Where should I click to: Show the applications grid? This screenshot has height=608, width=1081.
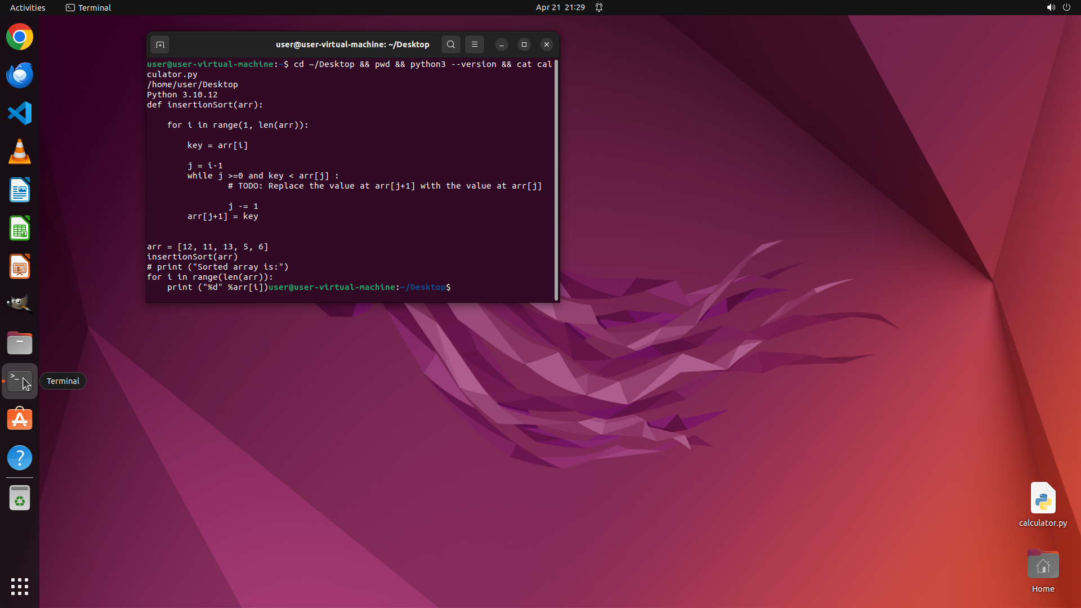click(x=20, y=586)
